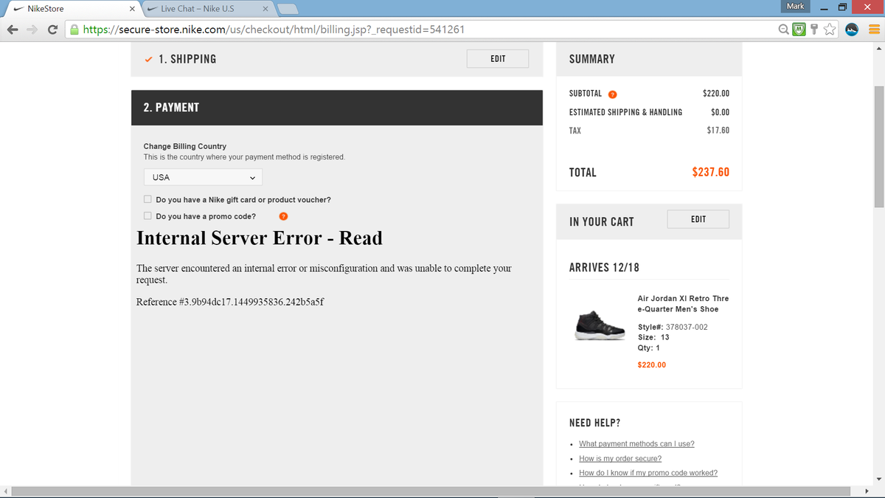Bookmark this page with the star icon
This screenshot has height=498, width=885.
point(830,30)
